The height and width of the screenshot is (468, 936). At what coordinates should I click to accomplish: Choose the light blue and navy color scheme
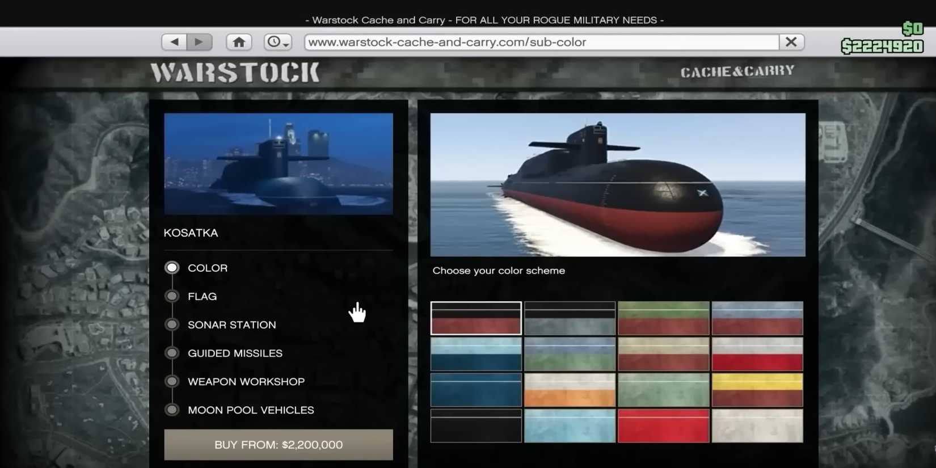(x=476, y=354)
